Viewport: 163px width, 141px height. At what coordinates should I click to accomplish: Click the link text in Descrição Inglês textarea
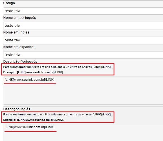[29, 127]
